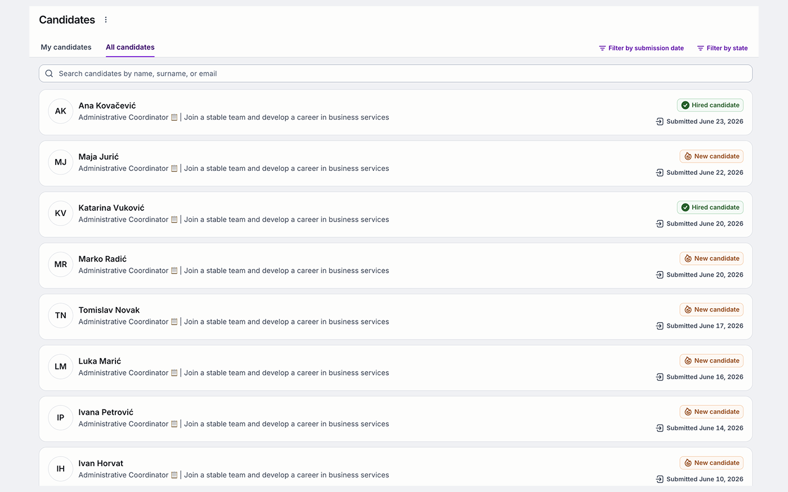
Task: Click Maja Jurić's Administrative Coordinator job line
Action: (234, 169)
